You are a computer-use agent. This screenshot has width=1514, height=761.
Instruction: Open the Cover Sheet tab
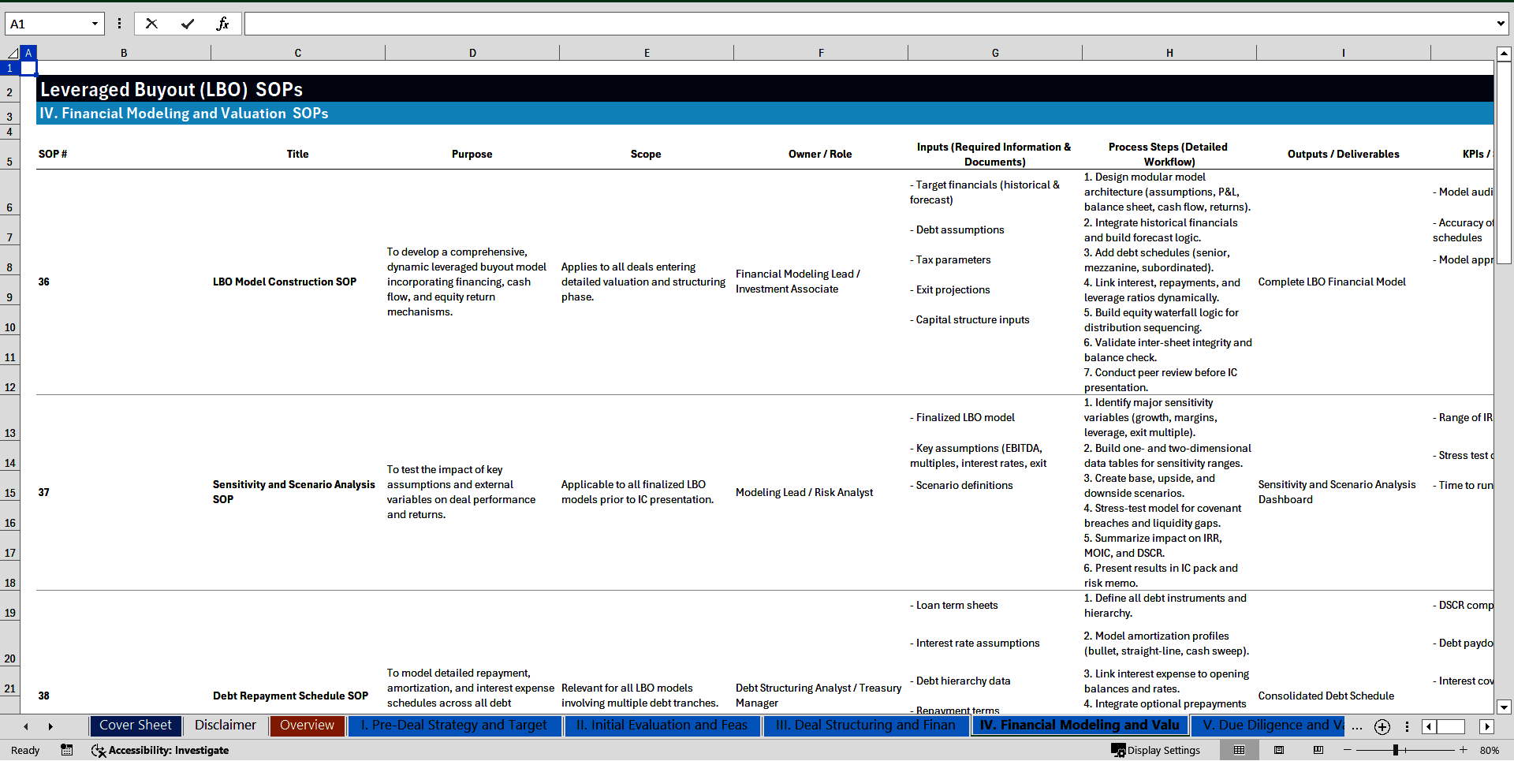[136, 726]
